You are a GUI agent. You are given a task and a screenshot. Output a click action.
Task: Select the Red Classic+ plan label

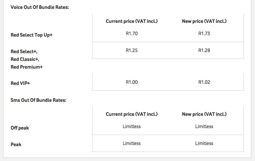tap(25, 59)
